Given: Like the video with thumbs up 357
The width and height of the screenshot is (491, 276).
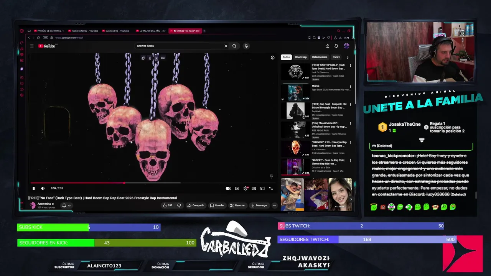Looking at the screenshot, I should click(167, 205).
